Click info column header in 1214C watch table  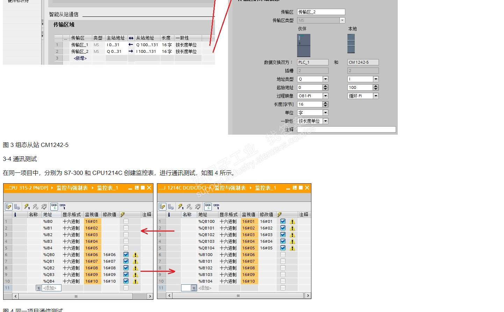click(169, 214)
